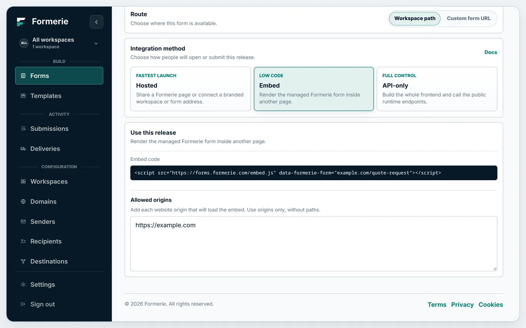Screen dimensions: 526x328
Task: Click the Domains globe icon
Action: [23, 201]
